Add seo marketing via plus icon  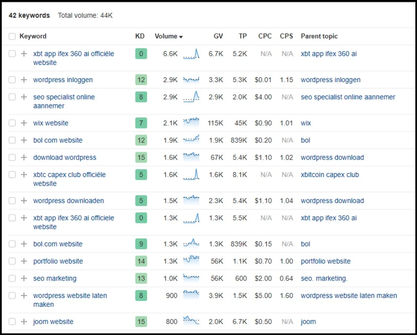(24, 278)
